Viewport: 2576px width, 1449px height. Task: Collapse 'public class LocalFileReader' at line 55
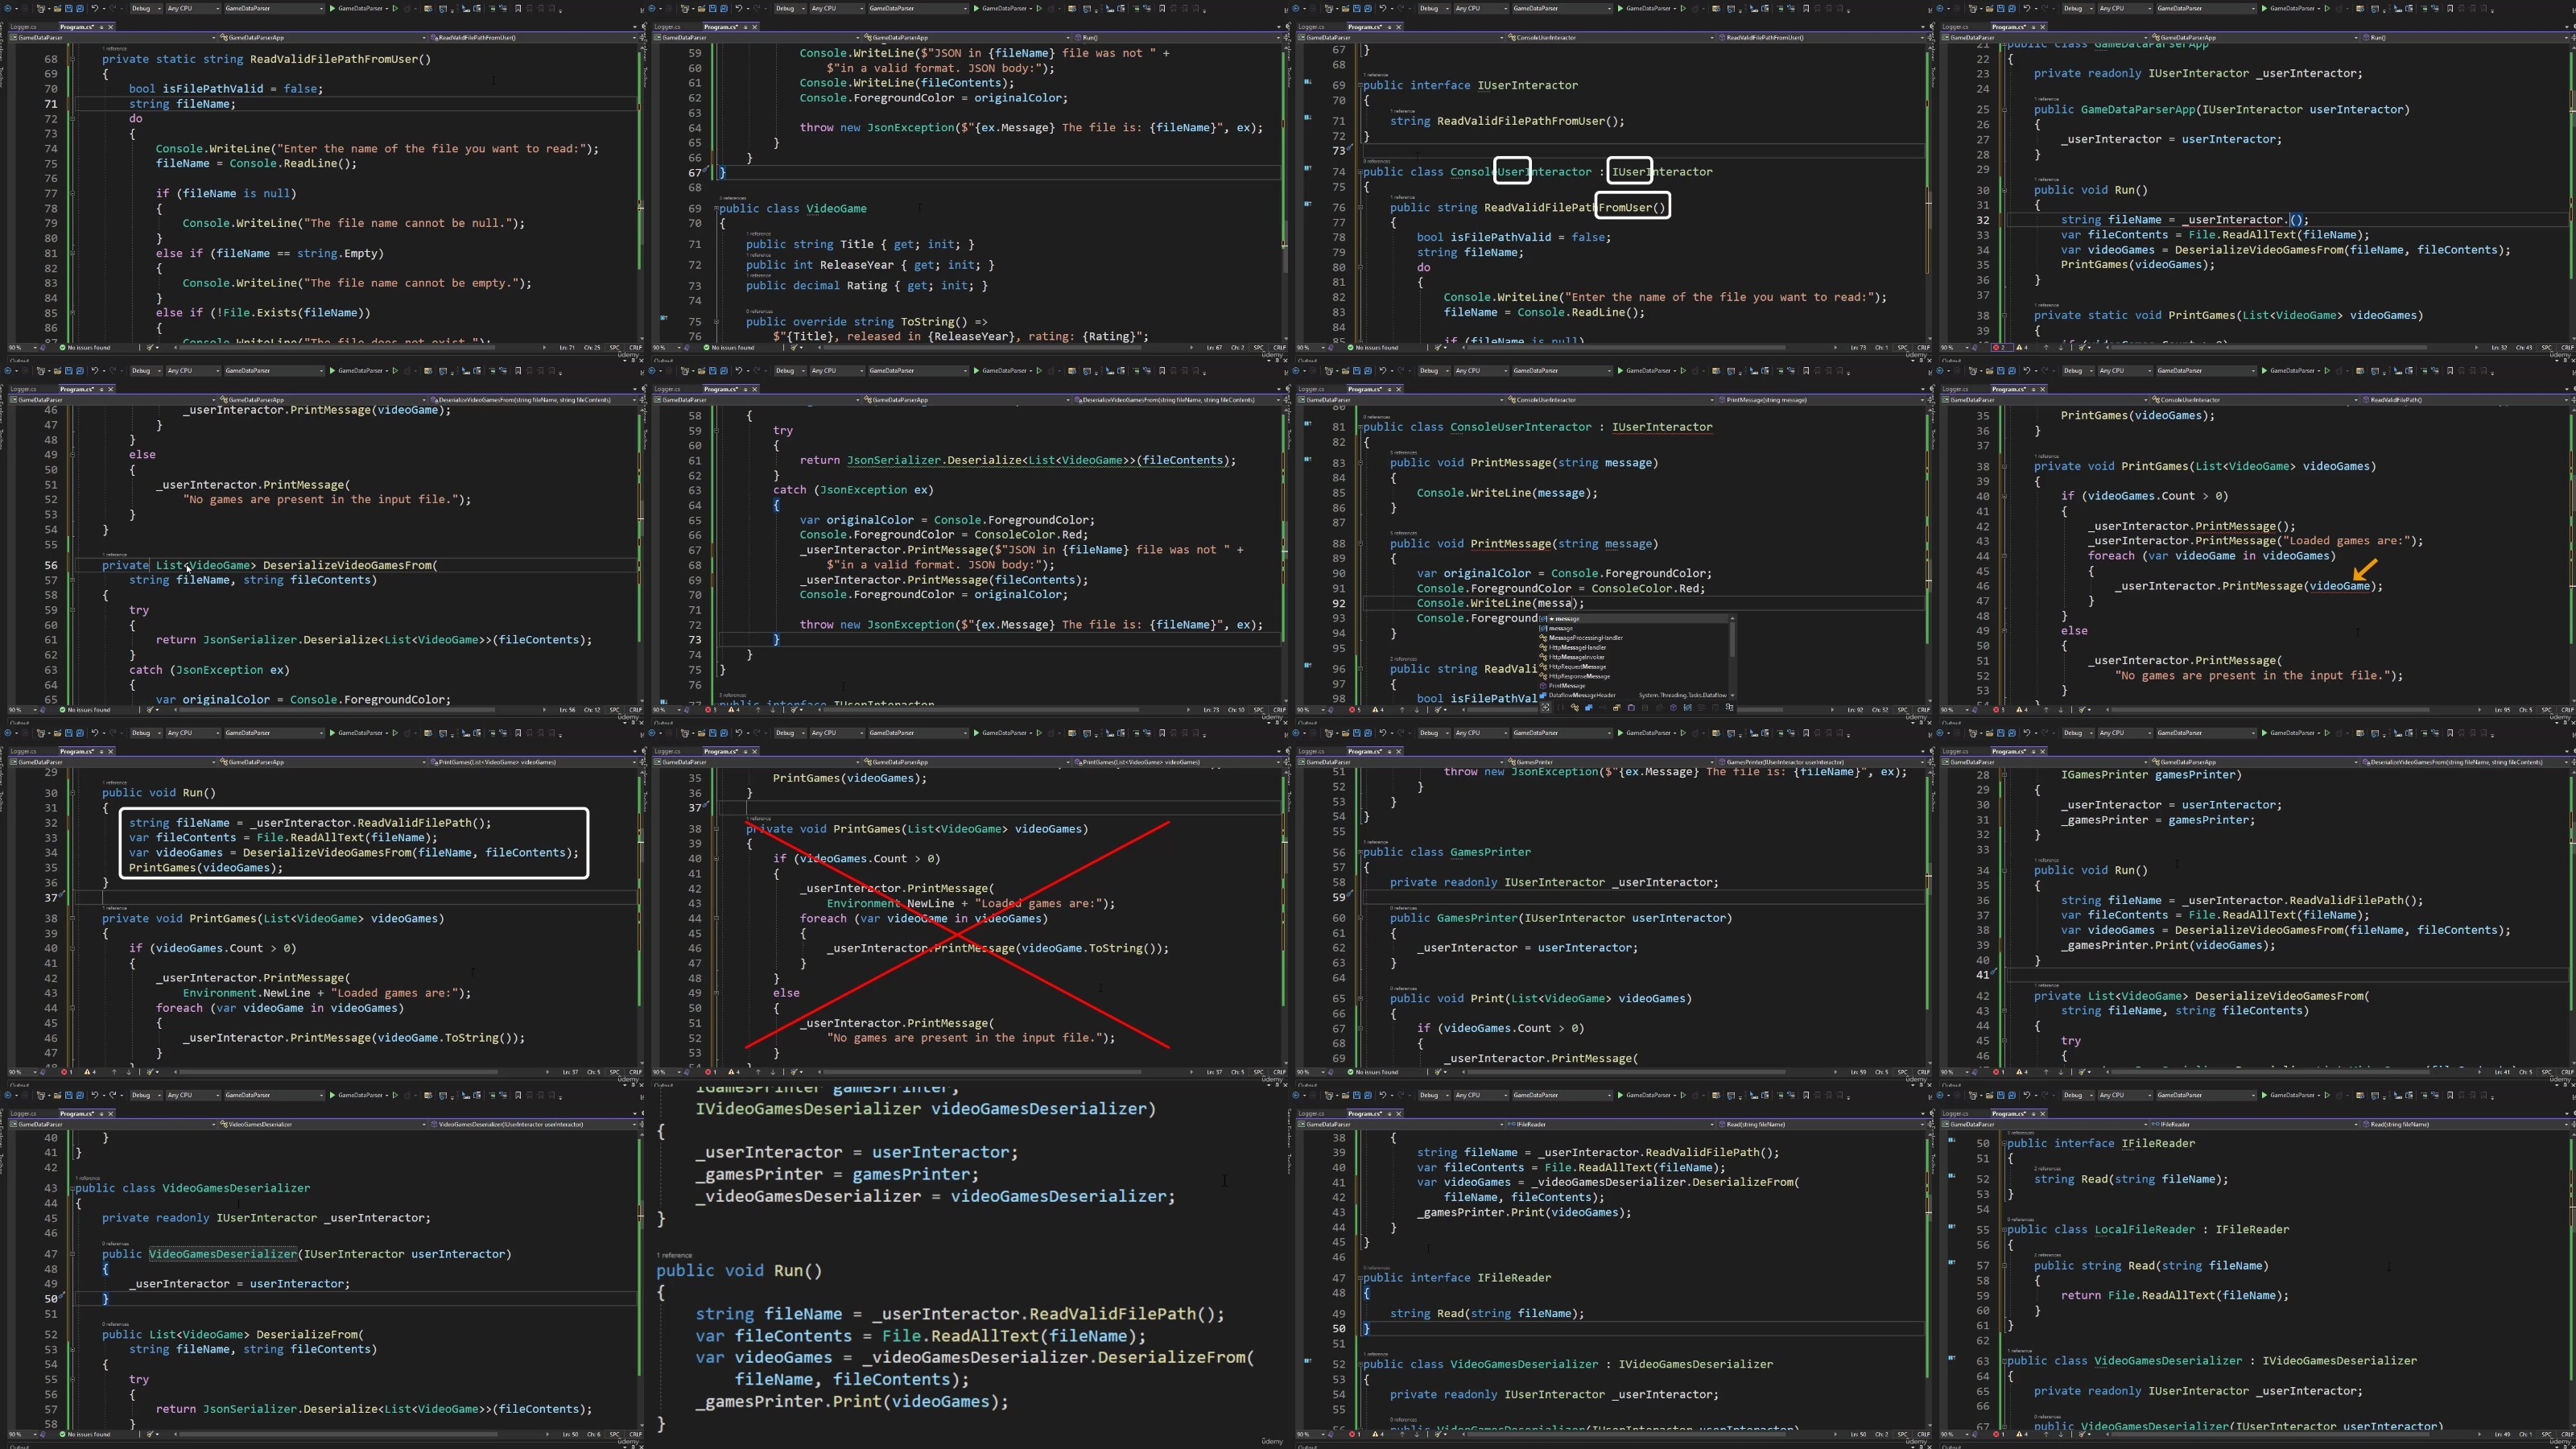pyautogui.click(x=2004, y=1229)
